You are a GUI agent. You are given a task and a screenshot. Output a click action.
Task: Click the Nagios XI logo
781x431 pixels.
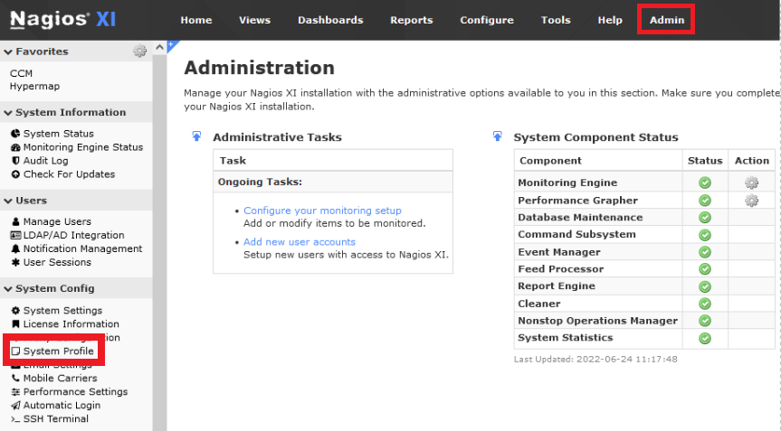point(62,20)
